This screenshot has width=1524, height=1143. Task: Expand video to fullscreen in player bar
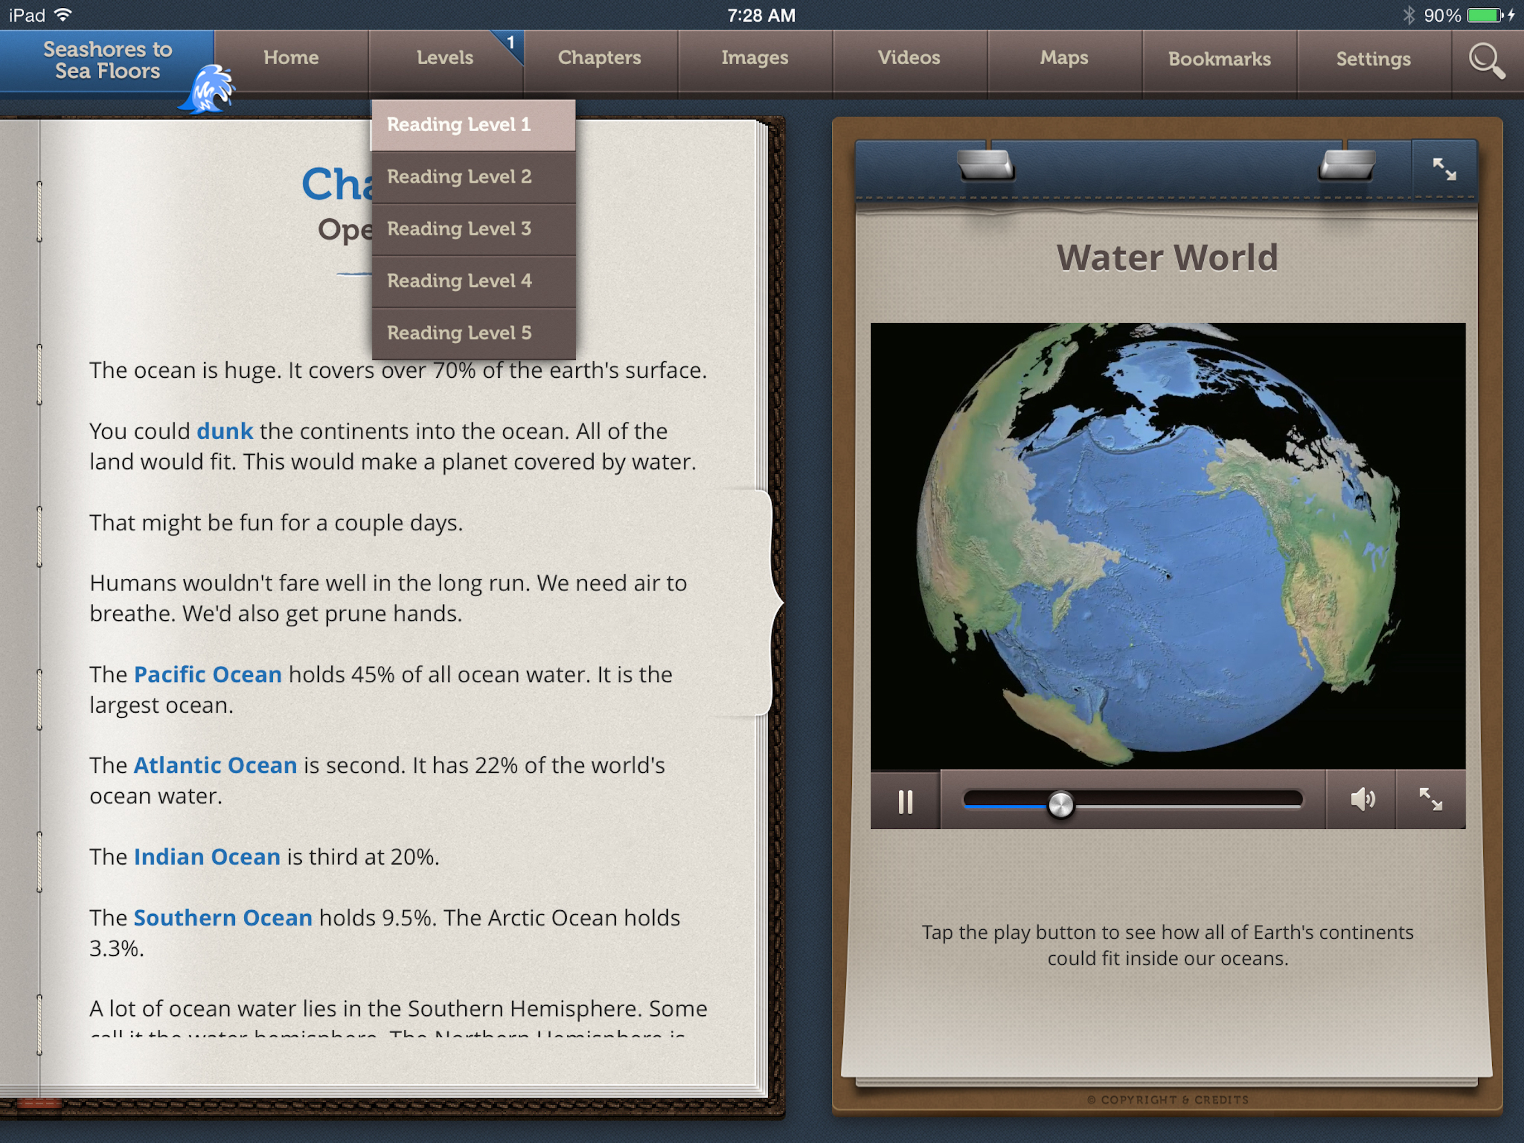pos(1430,800)
